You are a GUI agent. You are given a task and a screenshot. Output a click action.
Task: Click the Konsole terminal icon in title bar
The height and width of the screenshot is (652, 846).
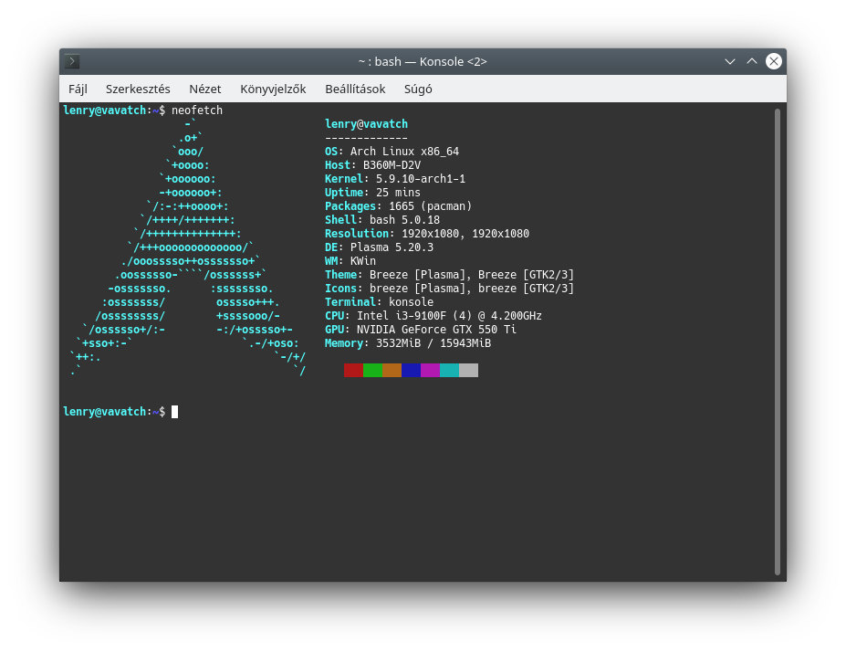pyautogui.click(x=72, y=61)
